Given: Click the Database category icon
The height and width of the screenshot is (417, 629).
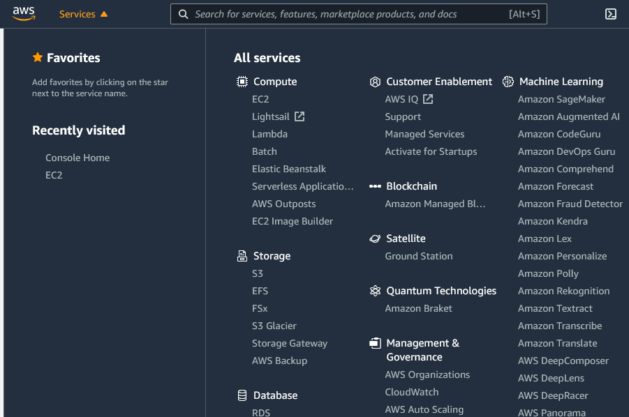Looking at the screenshot, I should click(242, 395).
